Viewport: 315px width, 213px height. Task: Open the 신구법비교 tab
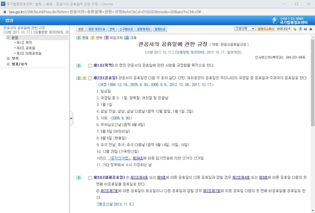point(126,29)
